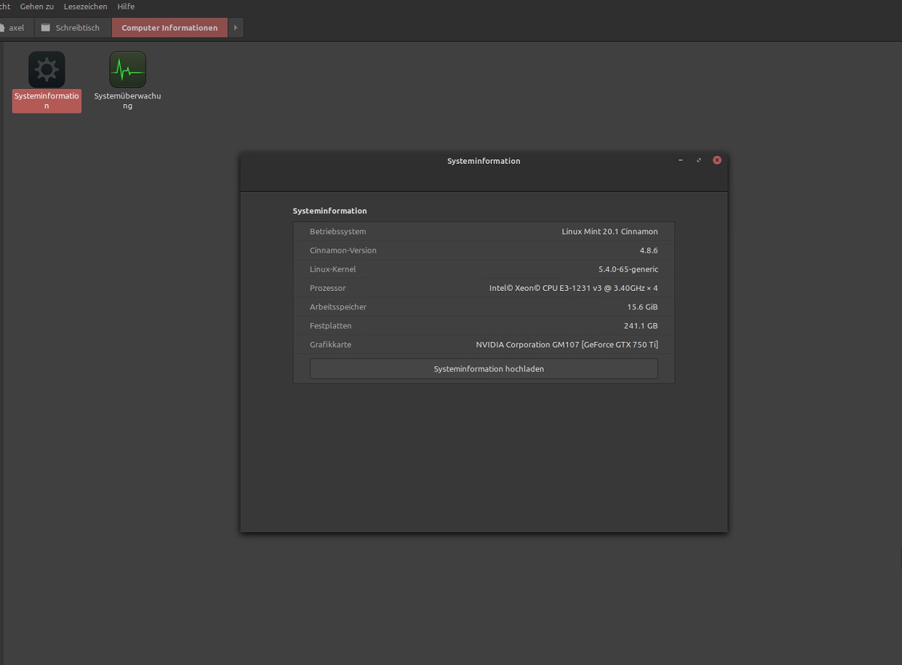Screen dimensions: 902x665
Task: Go to the axel home breadcrumb
Action: click(x=15, y=28)
